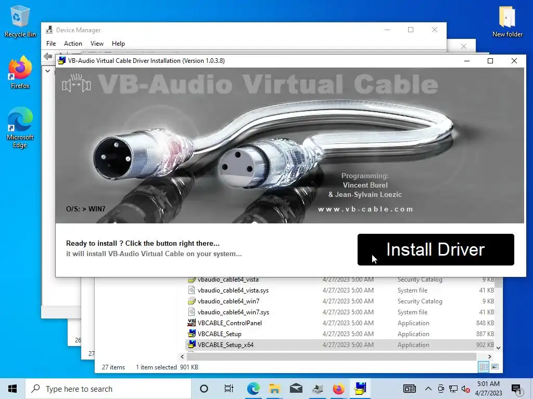533x399 pixels.
Task: Switch Explorer to Details view
Action: click(x=484, y=366)
